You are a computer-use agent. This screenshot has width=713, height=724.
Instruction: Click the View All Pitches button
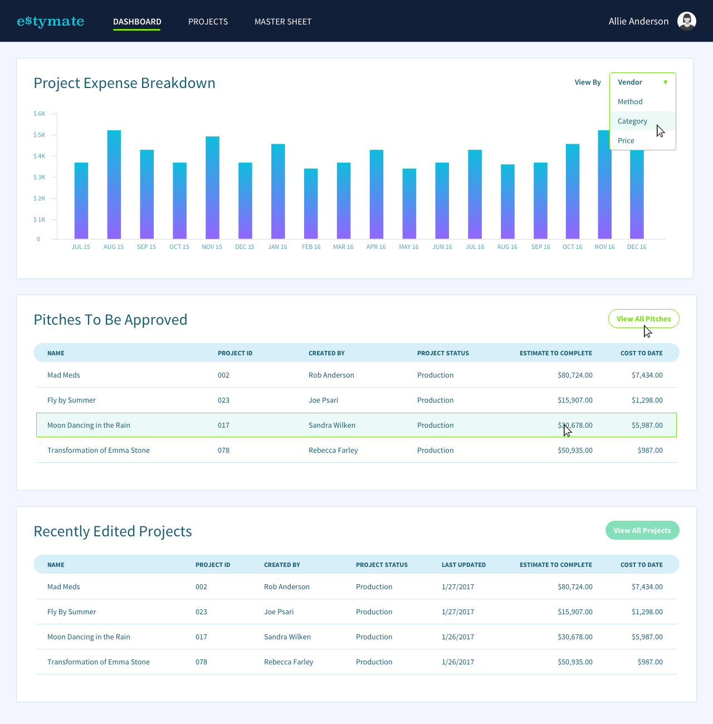click(x=643, y=319)
